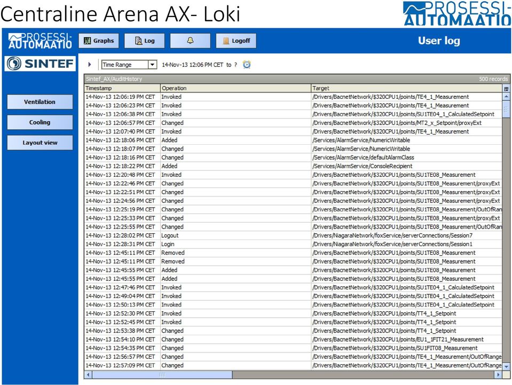Go to the Ventilation page
The width and height of the screenshot is (512, 385).
[x=40, y=102]
